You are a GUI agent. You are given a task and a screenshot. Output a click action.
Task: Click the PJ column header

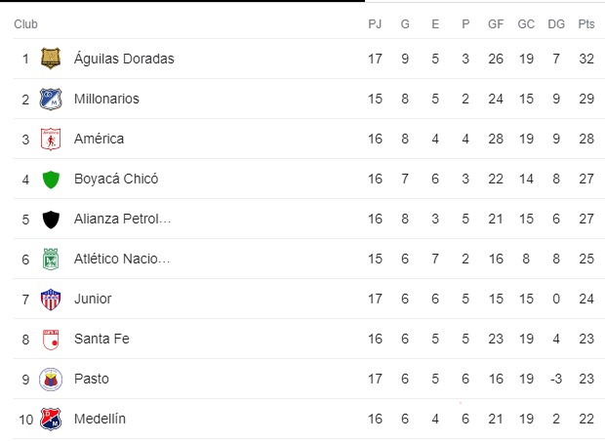375,24
